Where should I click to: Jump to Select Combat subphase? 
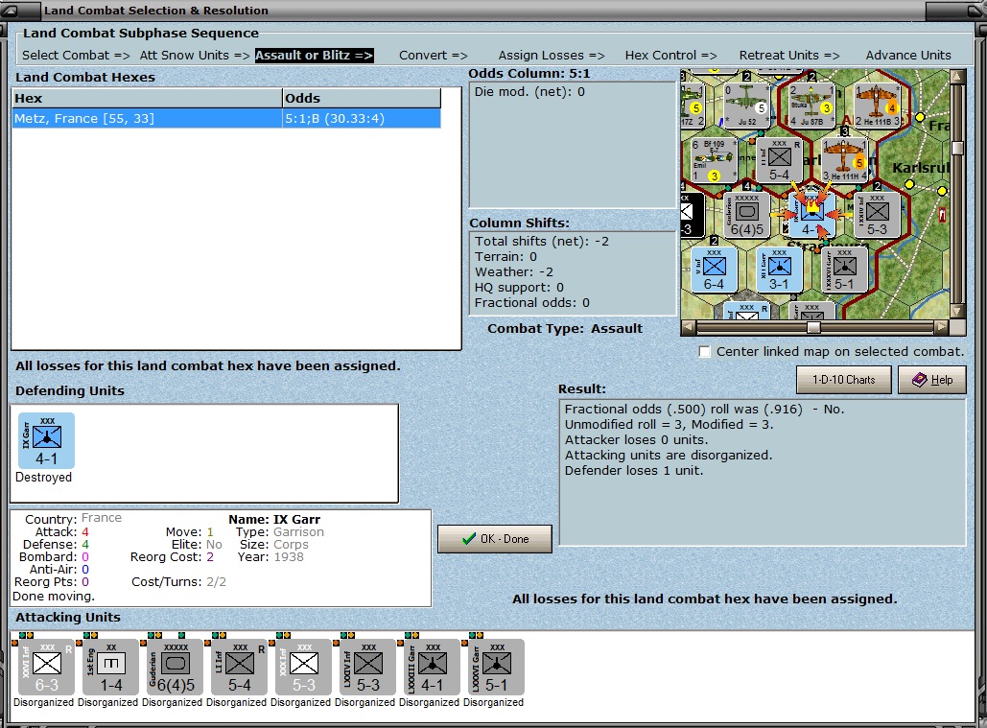tap(76, 56)
